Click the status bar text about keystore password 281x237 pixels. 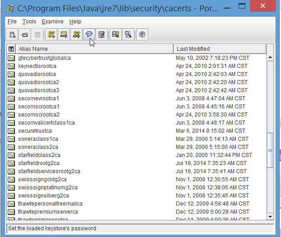point(52,228)
